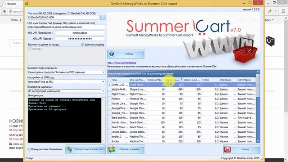Click the refresh arrows icon on Опресни данните
Screen dimensions: 288x162
pyautogui.click(x=112, y=149)
